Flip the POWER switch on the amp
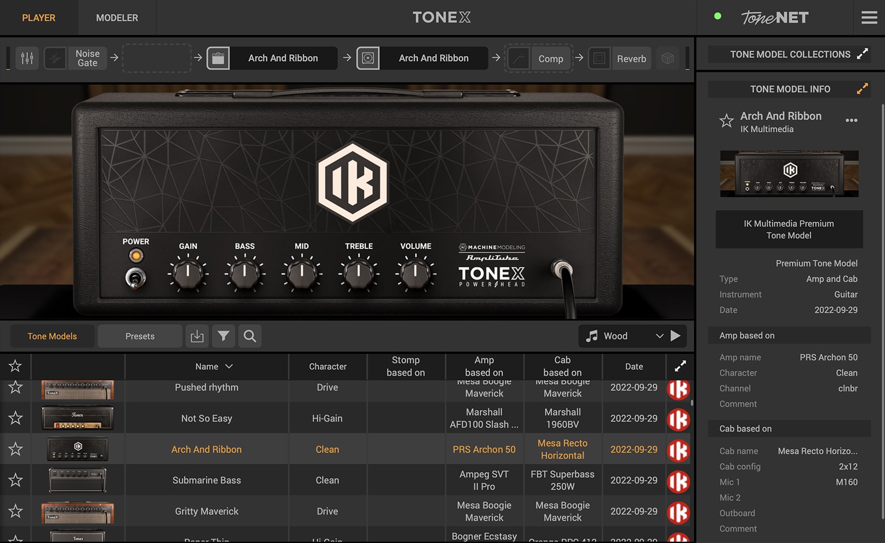Screen dimensions: 885x543 (136, 278)
